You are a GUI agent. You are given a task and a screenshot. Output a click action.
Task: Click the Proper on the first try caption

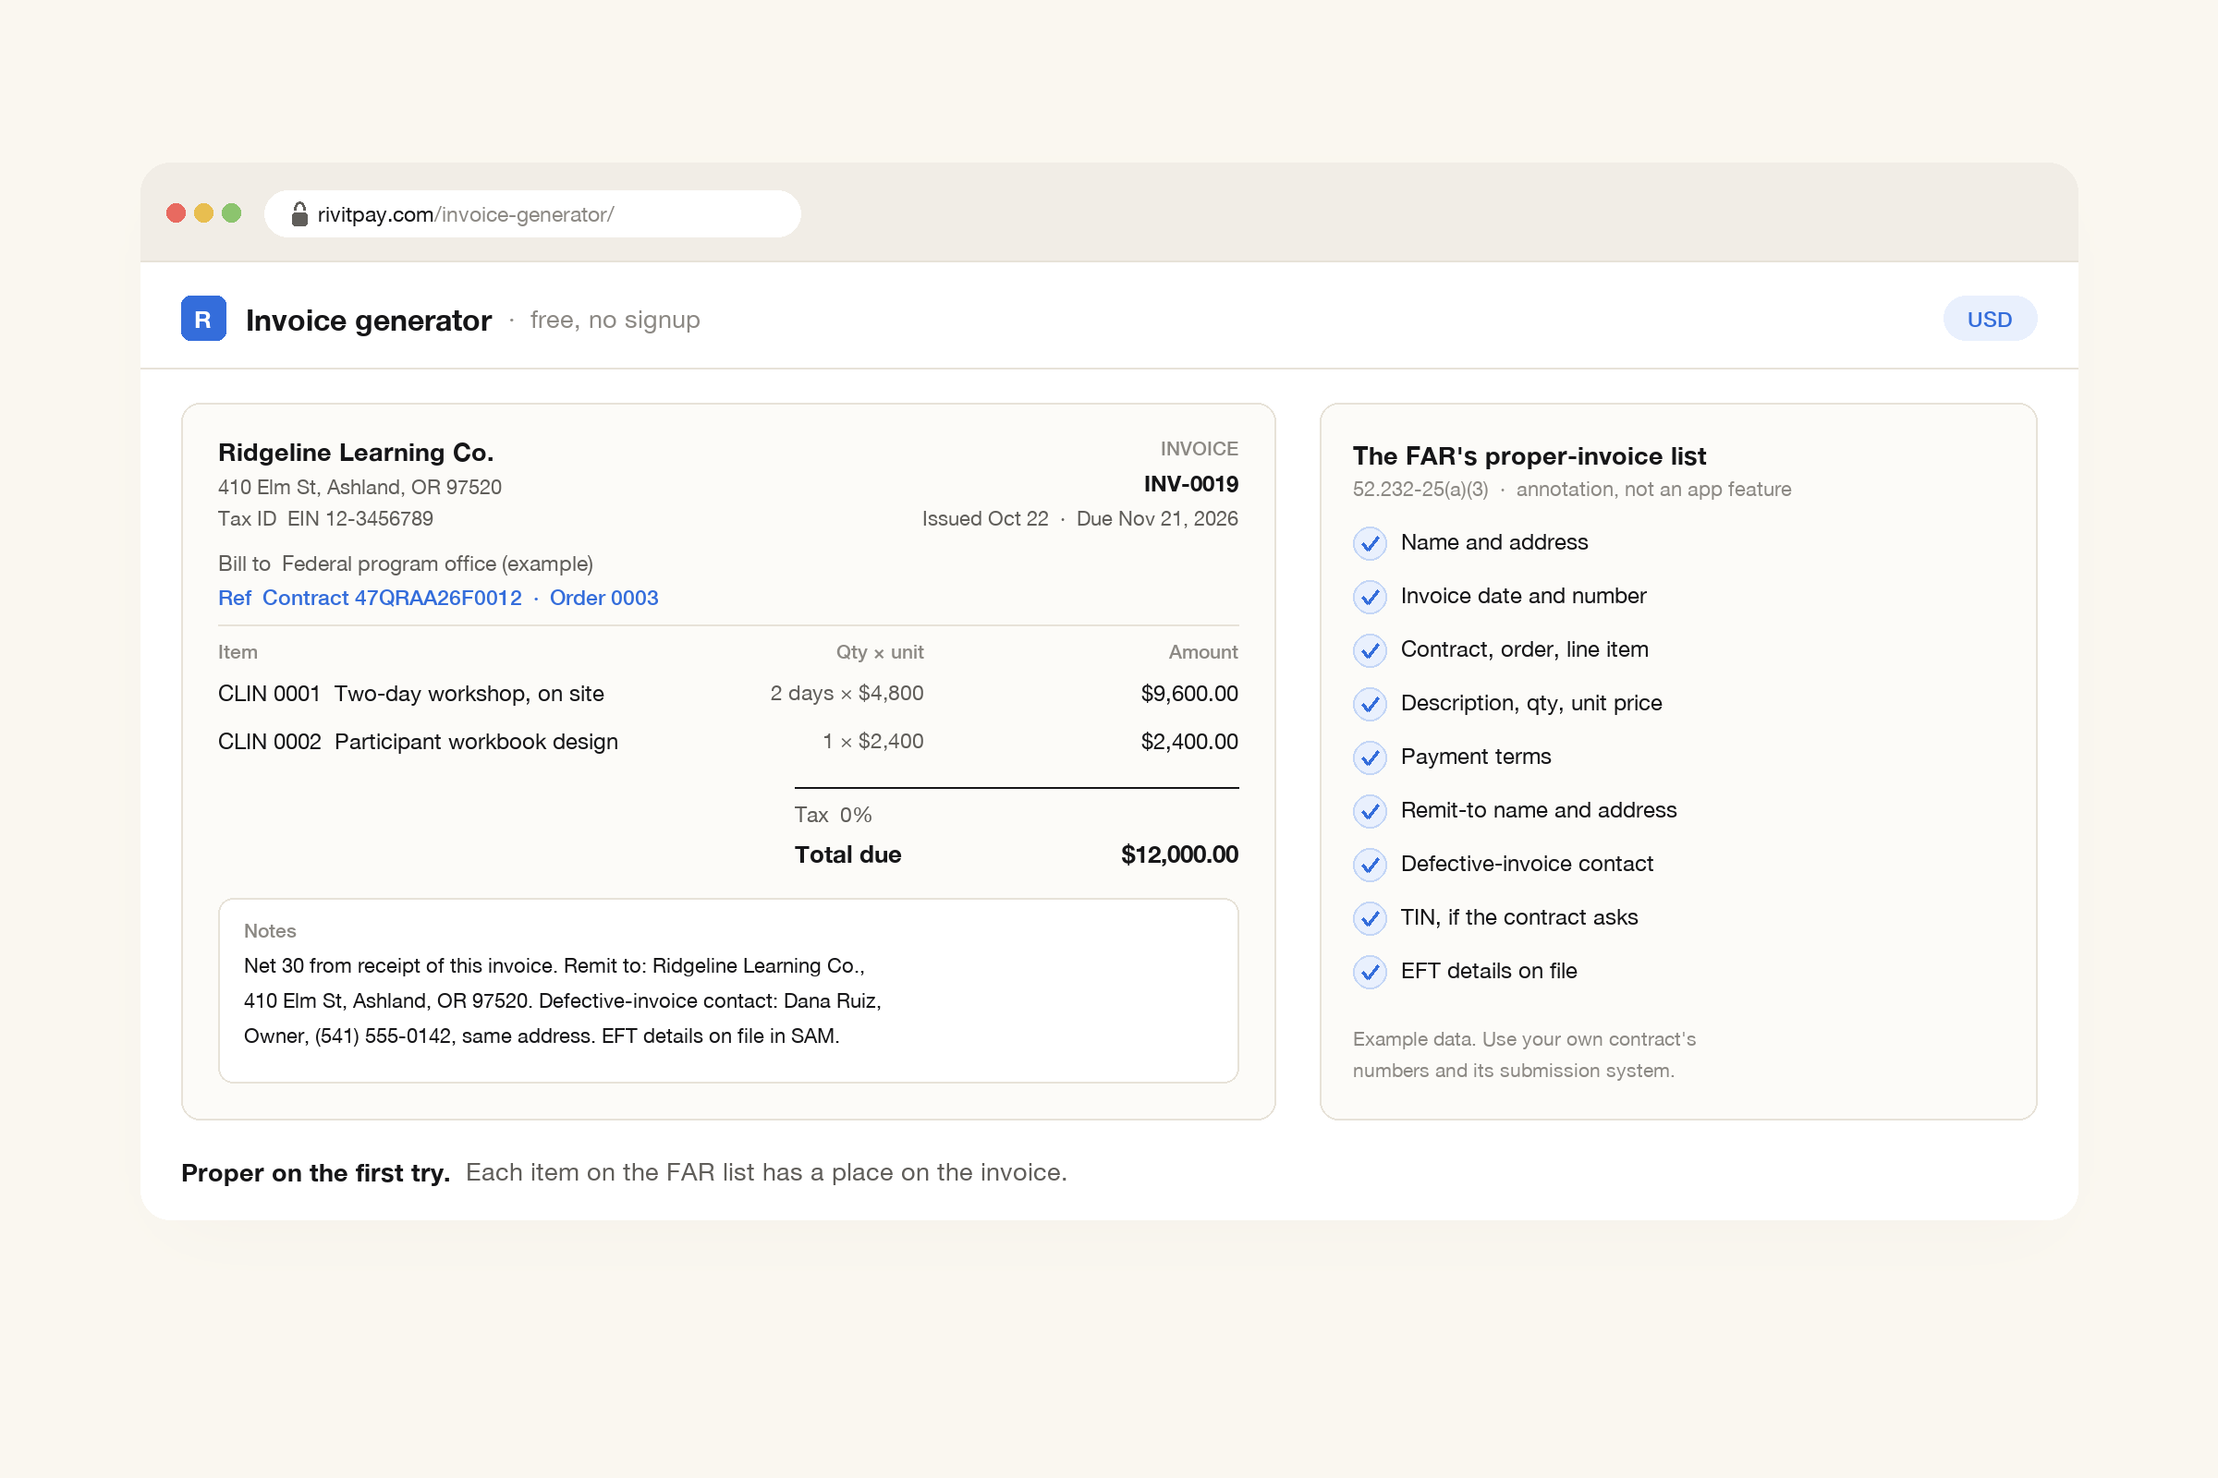tap(315, 1172)
